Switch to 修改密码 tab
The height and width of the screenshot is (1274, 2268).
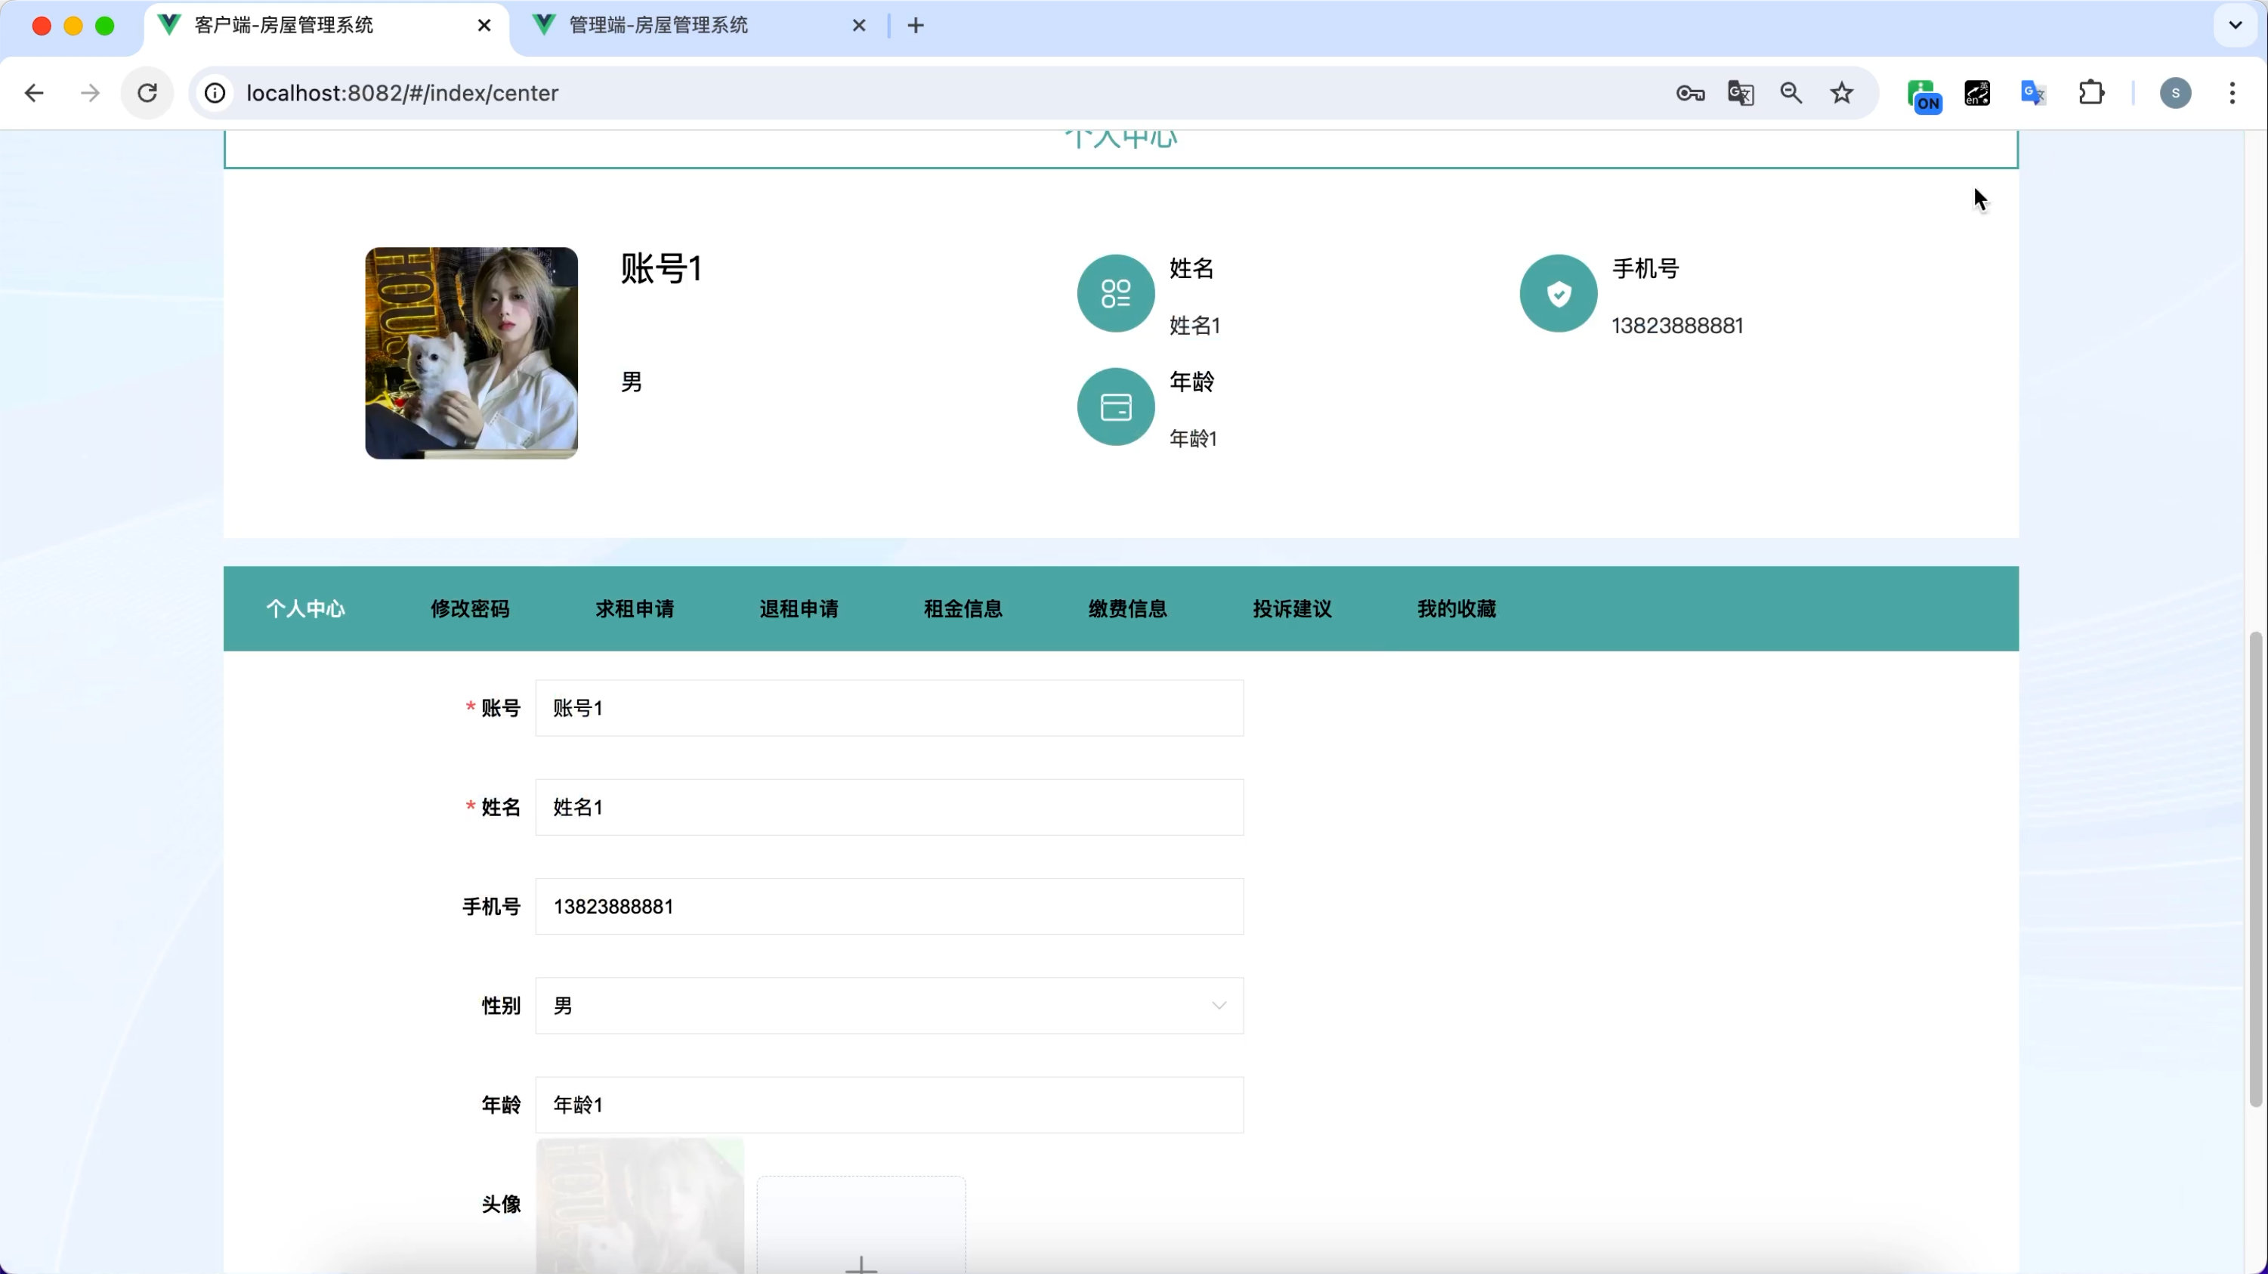(469, 608)
